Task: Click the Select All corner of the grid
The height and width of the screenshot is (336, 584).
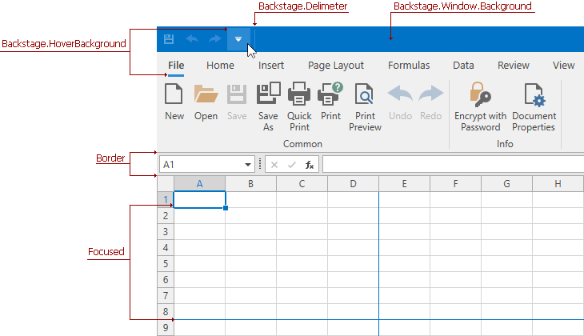Action: click(x=166, y=184)
